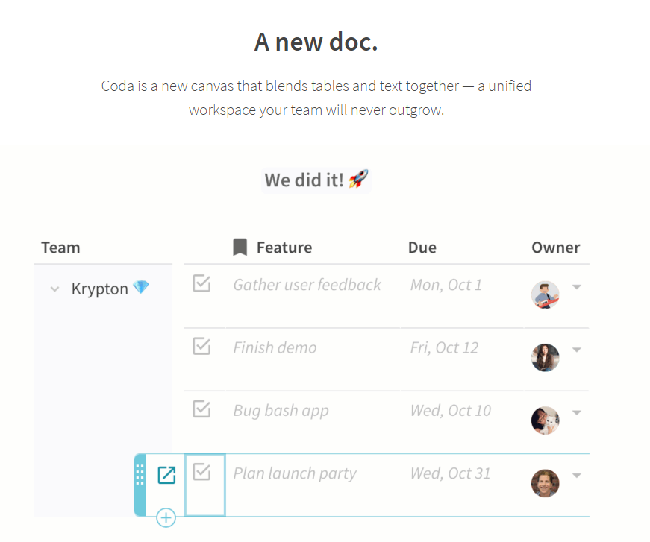Collapse the Krypton team group
The height and width of the screenshot is (542, 650).
(54, 289)
